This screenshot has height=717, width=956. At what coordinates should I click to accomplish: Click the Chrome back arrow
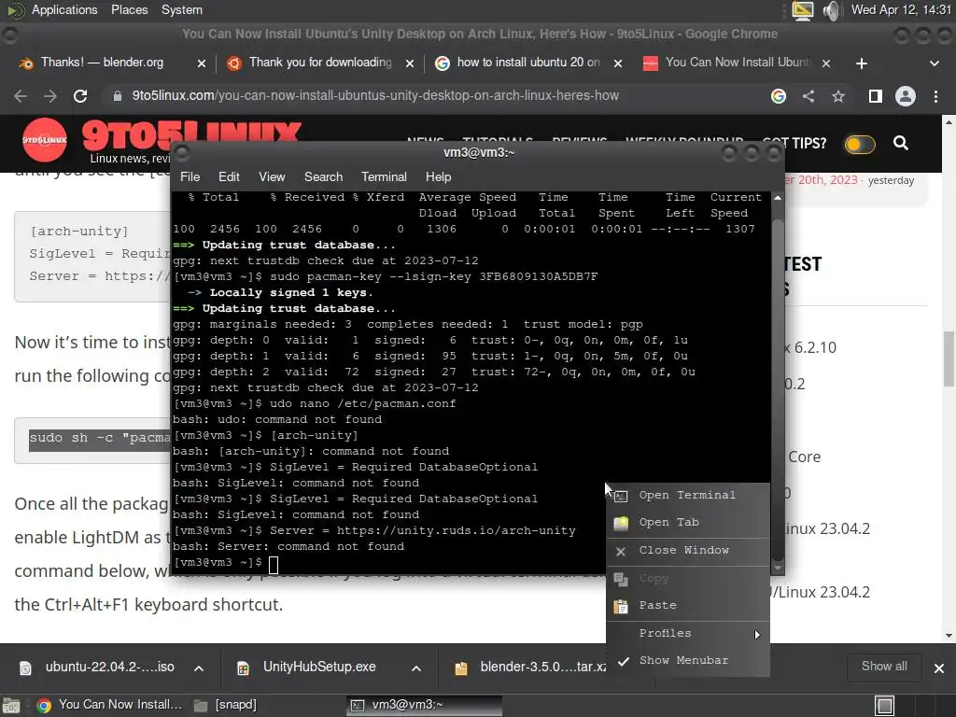coord(21,96)
